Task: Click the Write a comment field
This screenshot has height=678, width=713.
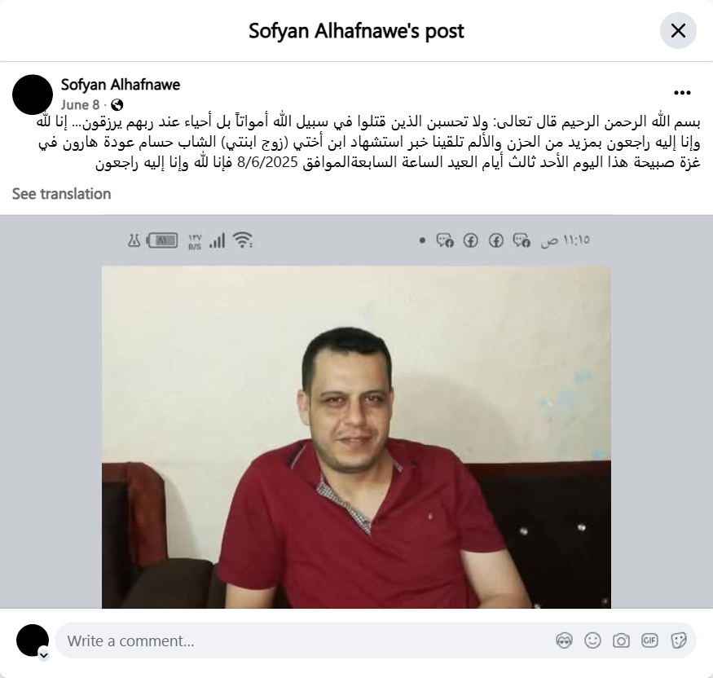Action: pos(305,641)
